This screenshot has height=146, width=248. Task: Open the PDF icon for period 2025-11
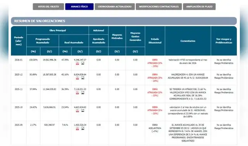(x=77, y=93)
